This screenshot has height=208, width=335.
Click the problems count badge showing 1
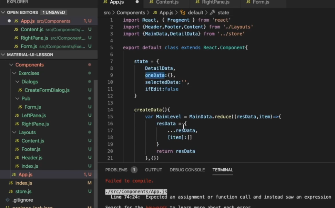coord(134,170)
